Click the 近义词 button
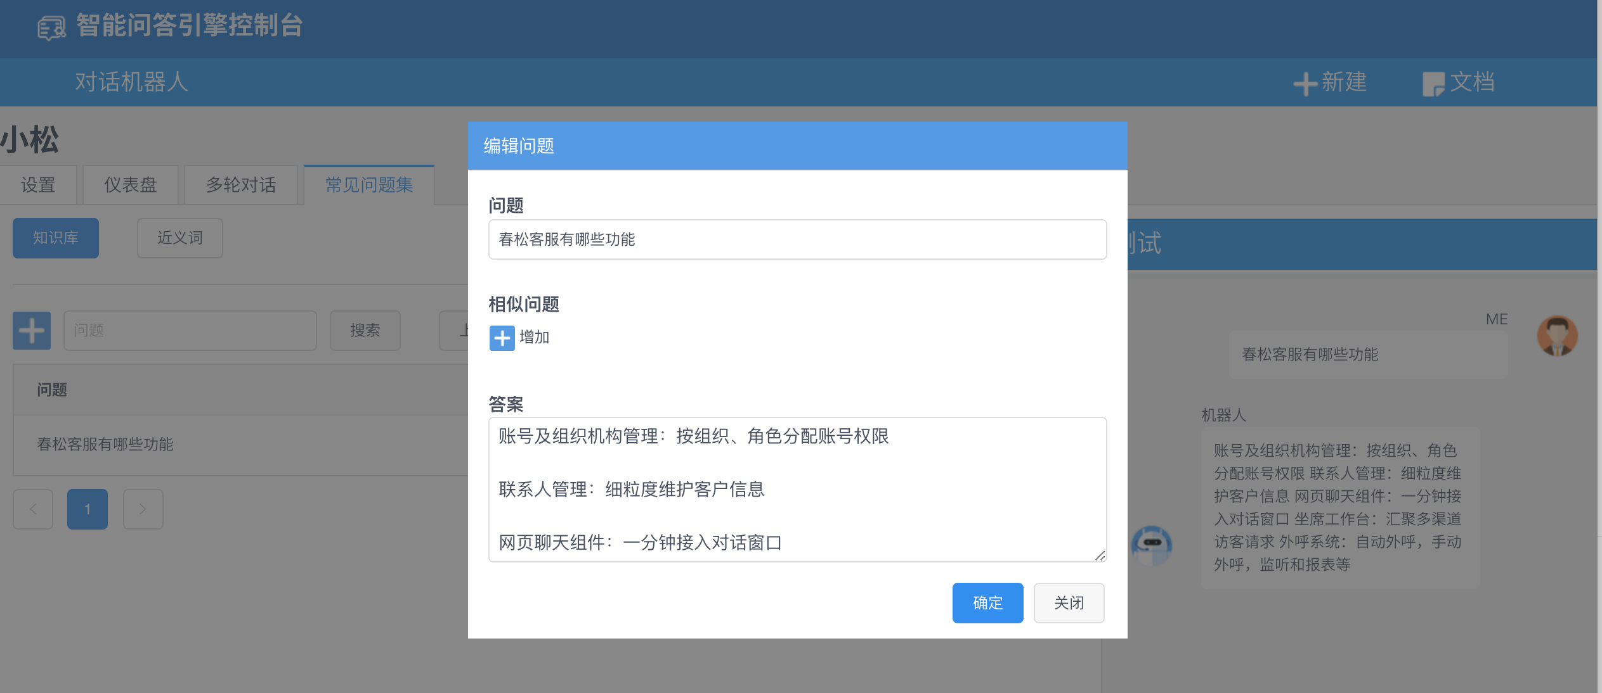This screenshot has height=693, width=1602. (180, 238)
